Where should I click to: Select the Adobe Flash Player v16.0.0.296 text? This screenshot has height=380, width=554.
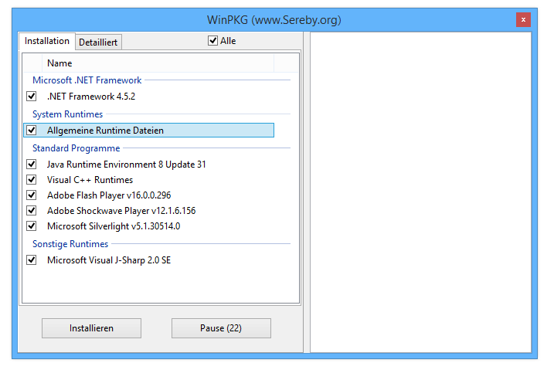pos(109,195)
